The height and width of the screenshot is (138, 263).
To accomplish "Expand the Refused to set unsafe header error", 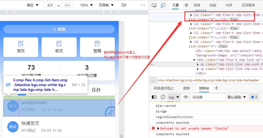I will [x=158, y=128].
